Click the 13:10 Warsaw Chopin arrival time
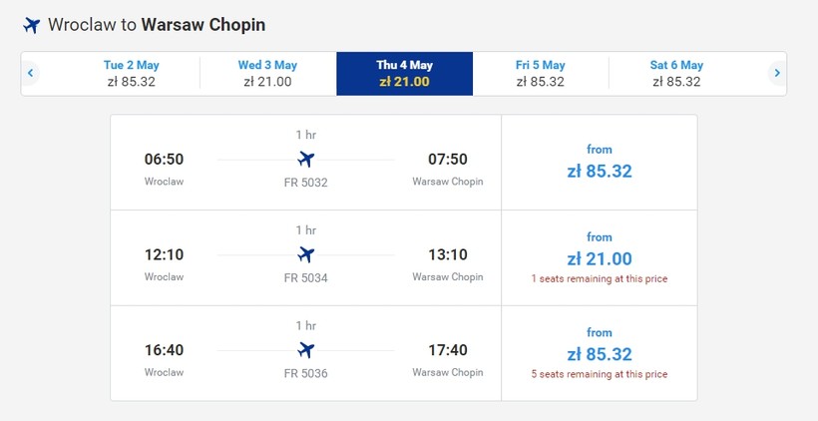This screenshot has height=421, width=818. (448, 254)
